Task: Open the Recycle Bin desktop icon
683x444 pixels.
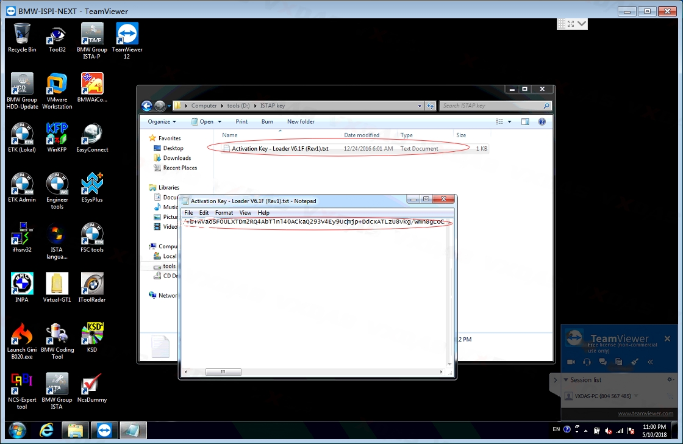Action: (x=22, y=38)
